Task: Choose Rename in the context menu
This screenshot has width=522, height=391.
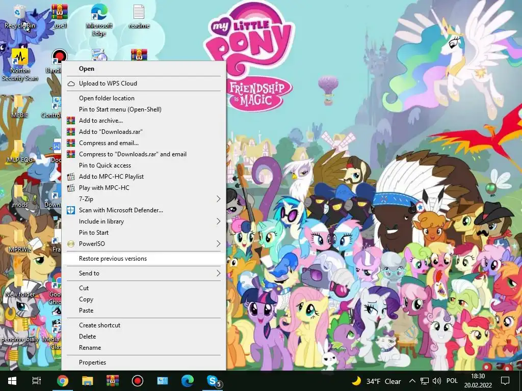Action: click(144, 348)
